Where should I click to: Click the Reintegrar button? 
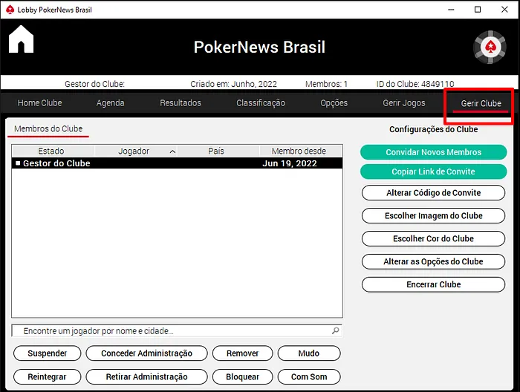tap(48, 376)
